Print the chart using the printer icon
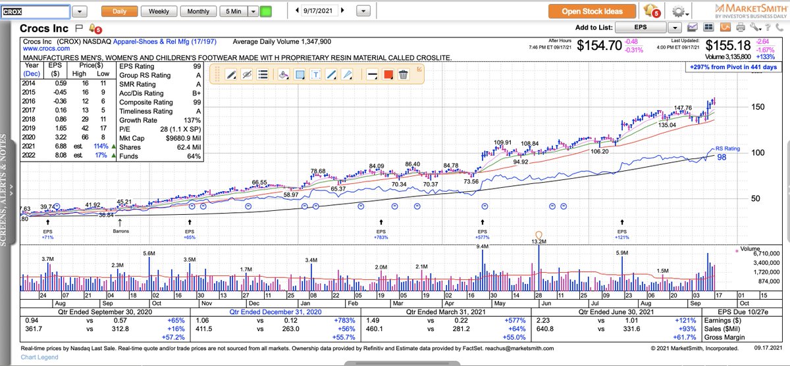The width and height of the screenshot is (790, 366). pos(741,28)
